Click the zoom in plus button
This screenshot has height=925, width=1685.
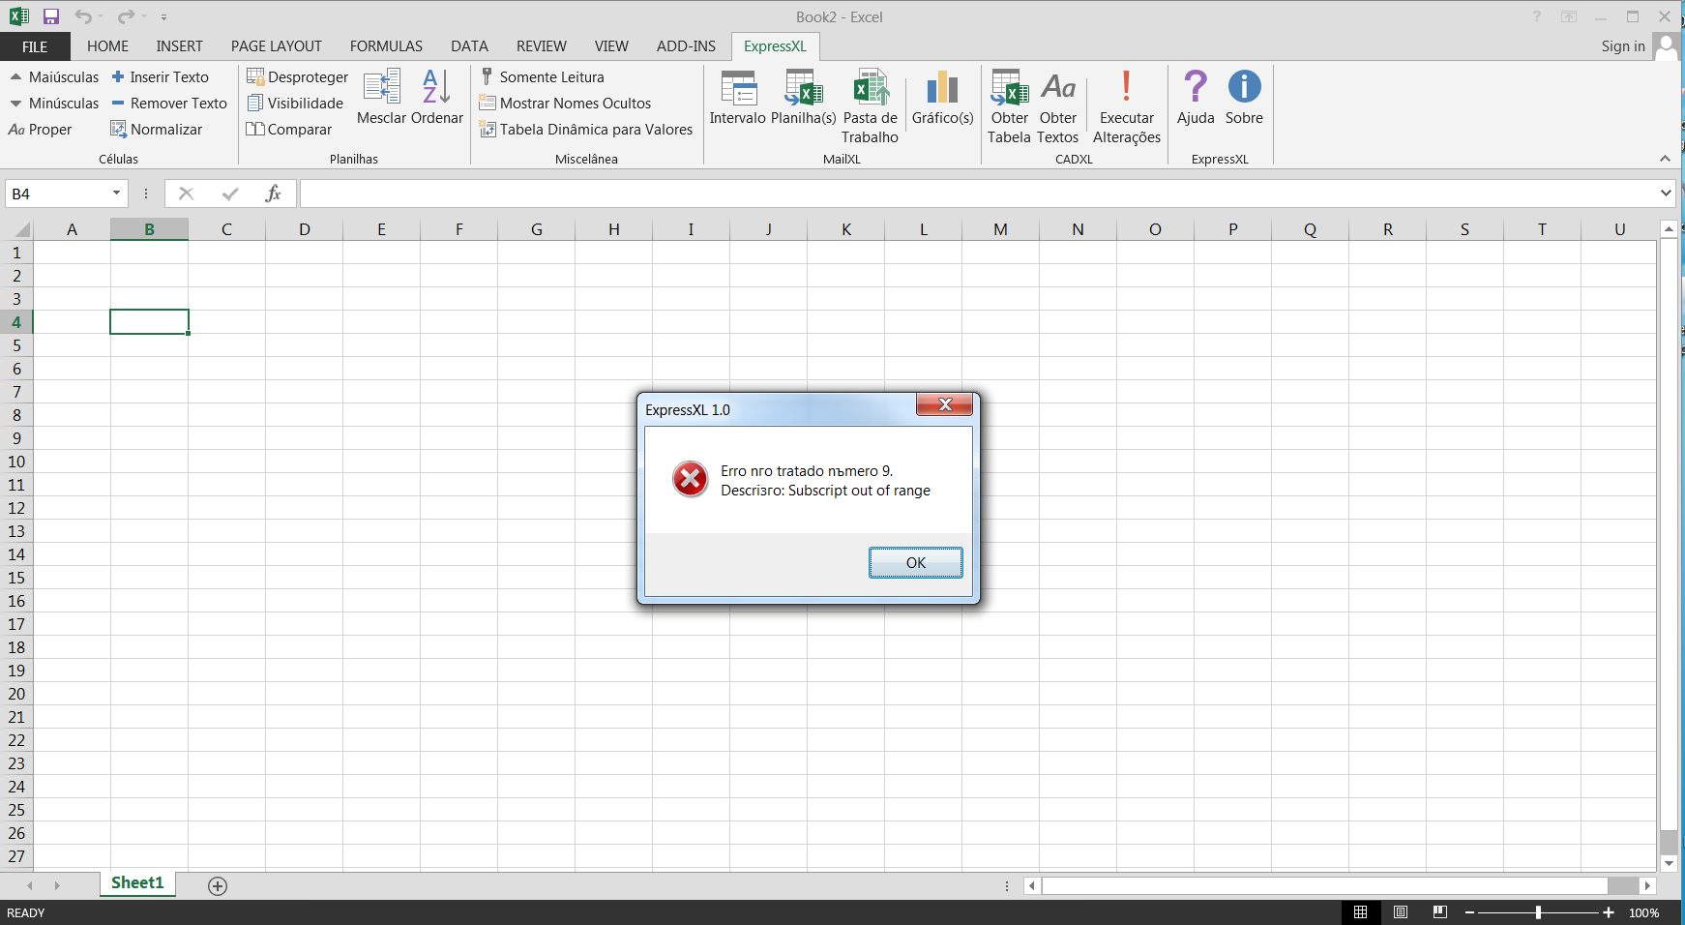point(1609,912)
